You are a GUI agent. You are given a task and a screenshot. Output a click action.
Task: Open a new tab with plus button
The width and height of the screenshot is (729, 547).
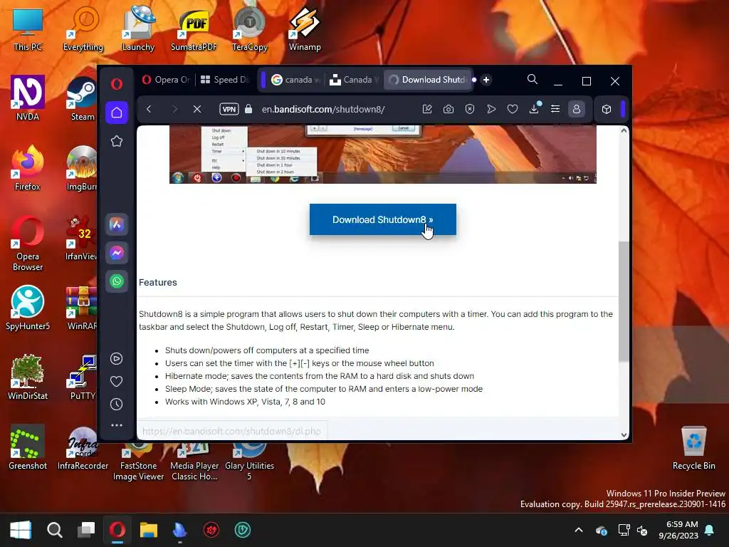point(486,80)
